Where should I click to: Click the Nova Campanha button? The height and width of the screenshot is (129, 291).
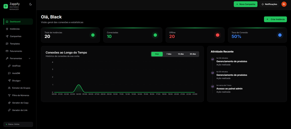(246, 4)
